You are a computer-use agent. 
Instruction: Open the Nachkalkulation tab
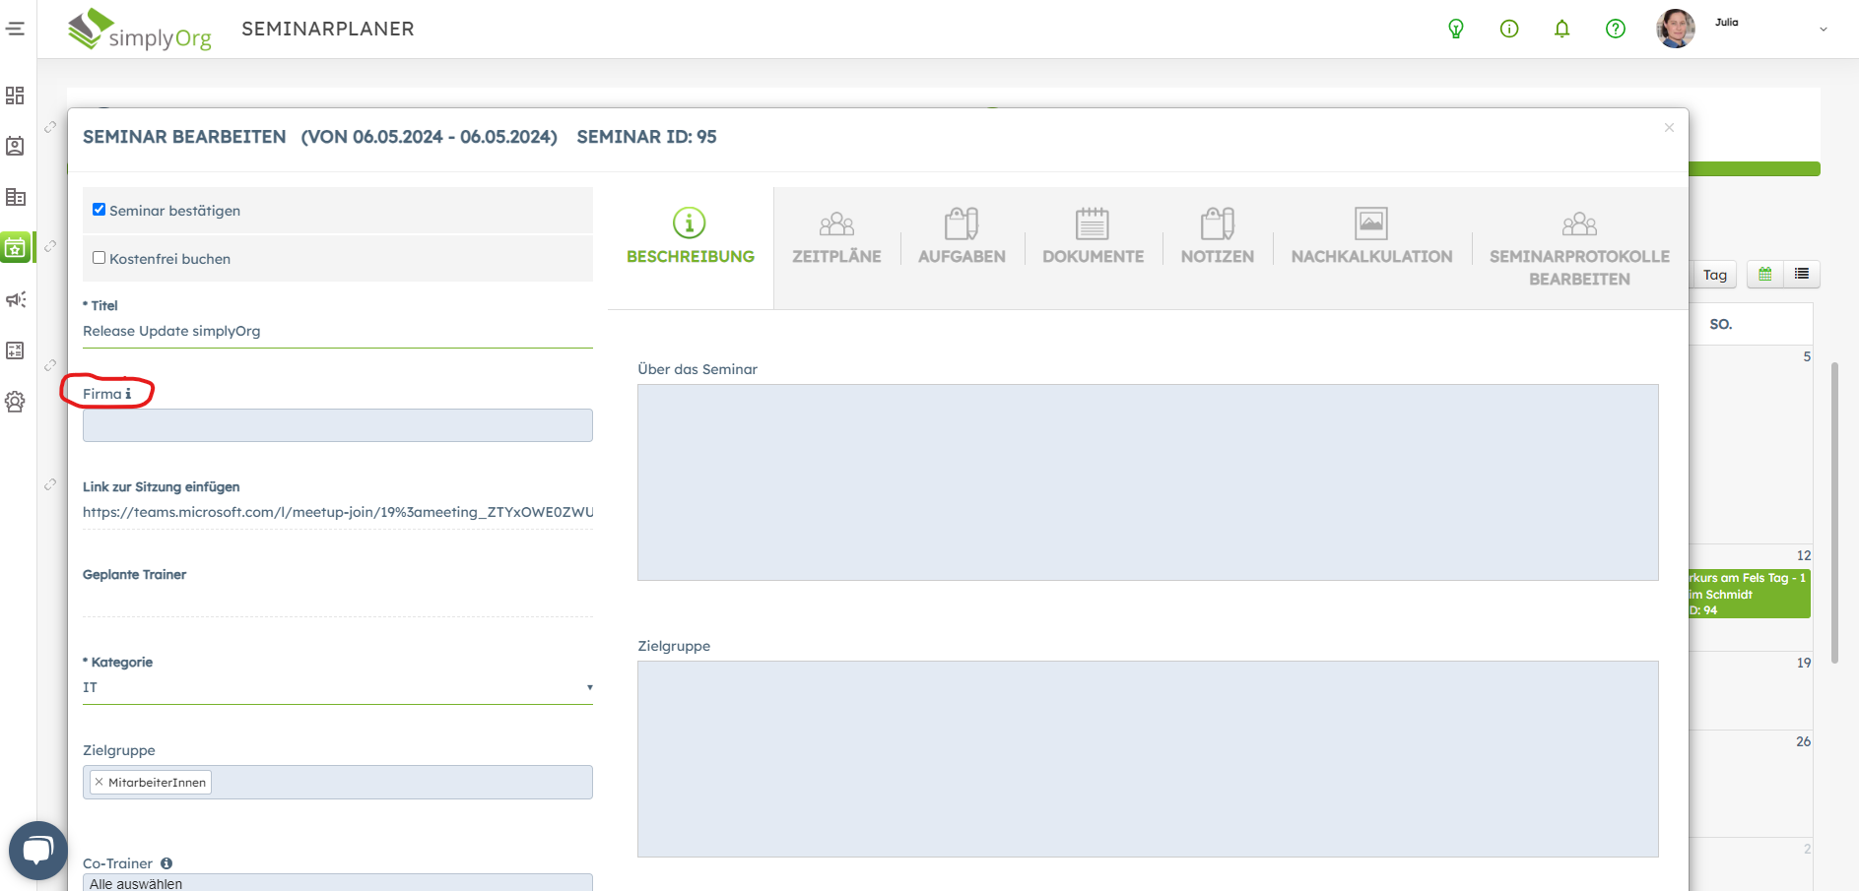[1371, 238]
